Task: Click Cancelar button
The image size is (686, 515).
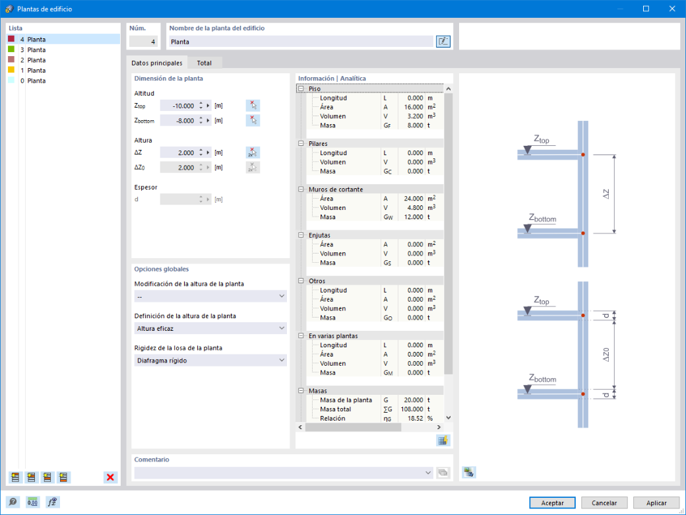Action: point(604,502)
